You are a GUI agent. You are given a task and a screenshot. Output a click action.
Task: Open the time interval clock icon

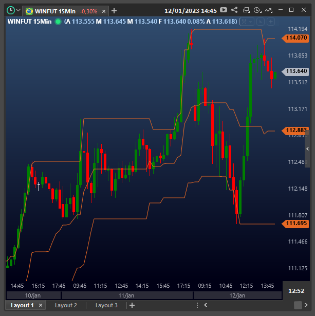[x=257, y=10]
